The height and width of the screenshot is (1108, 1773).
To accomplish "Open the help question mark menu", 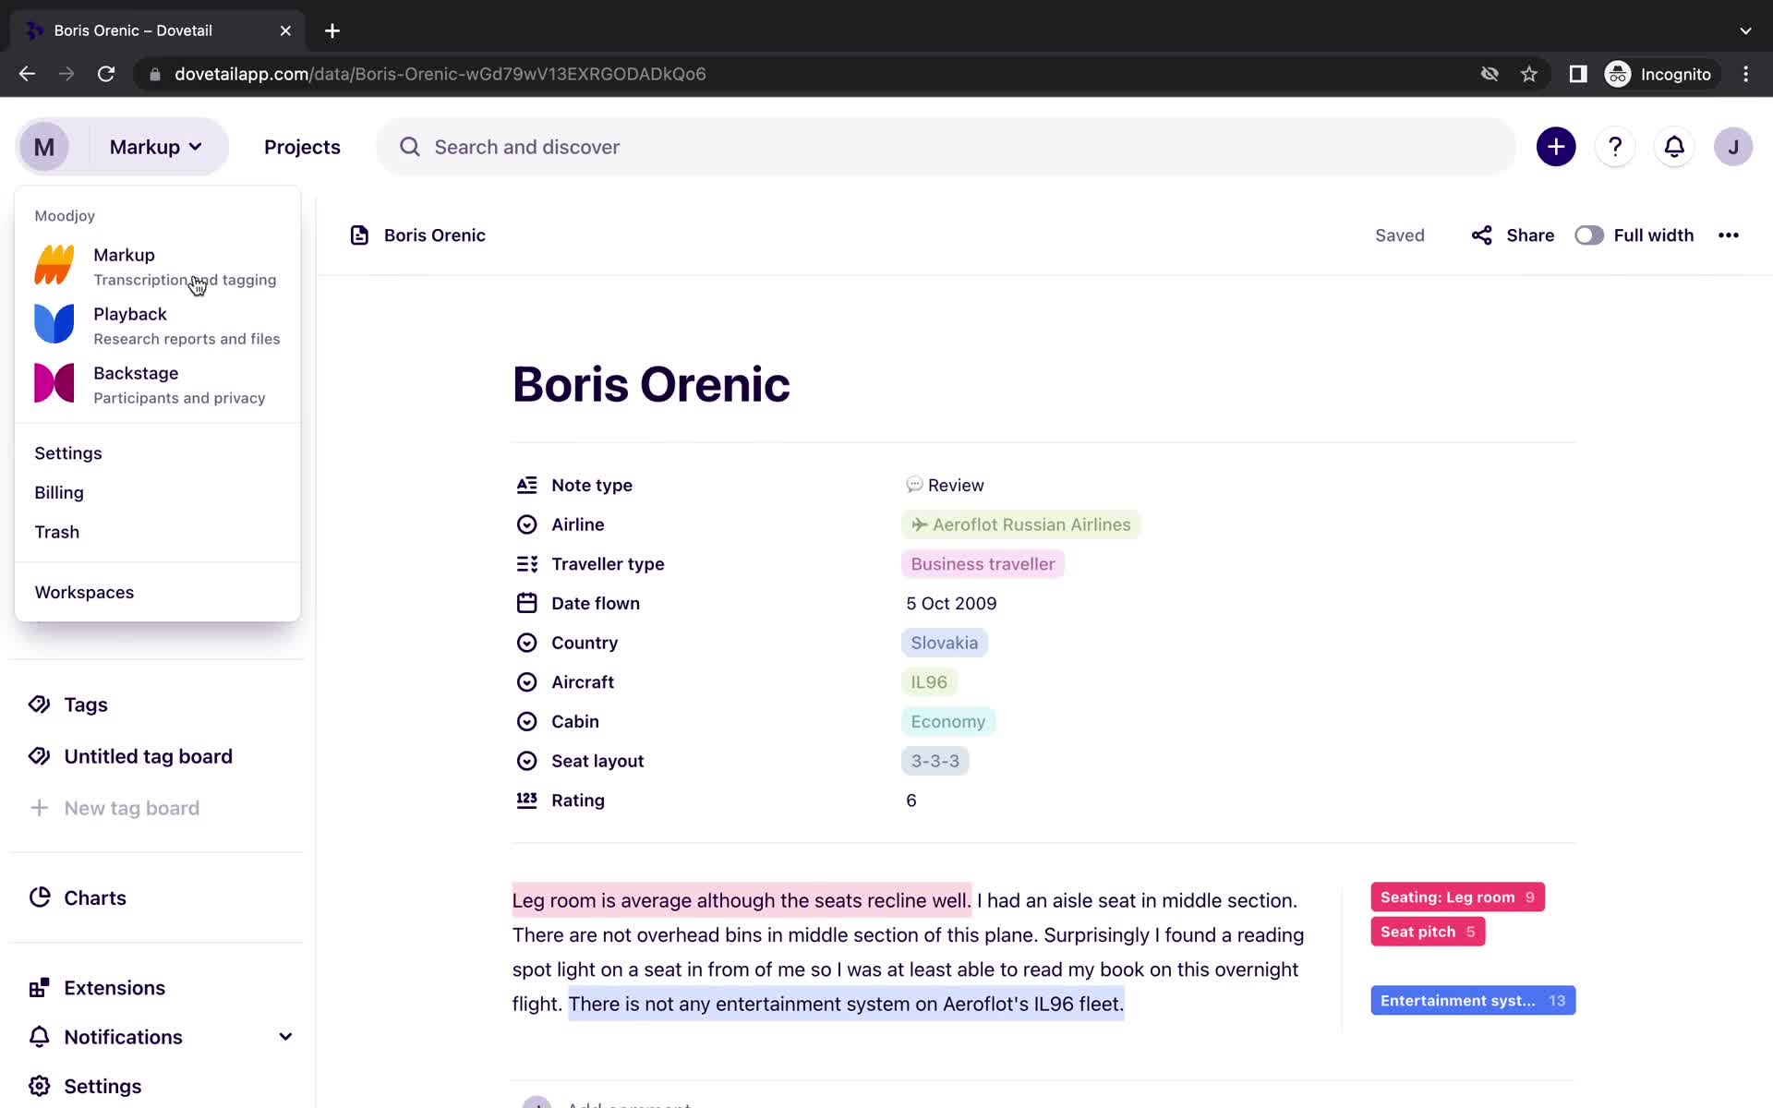I will point(1615,147).
